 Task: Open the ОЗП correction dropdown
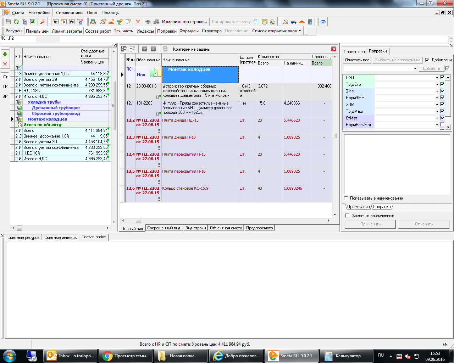pos(437,78)
